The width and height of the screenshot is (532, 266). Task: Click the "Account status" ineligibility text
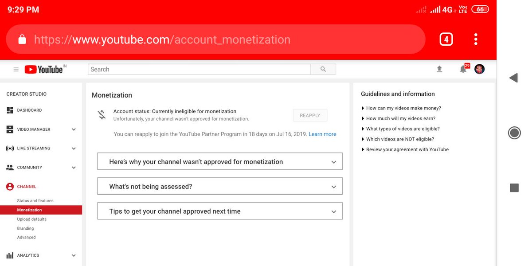pyautogui.click(x=175, y=111)
